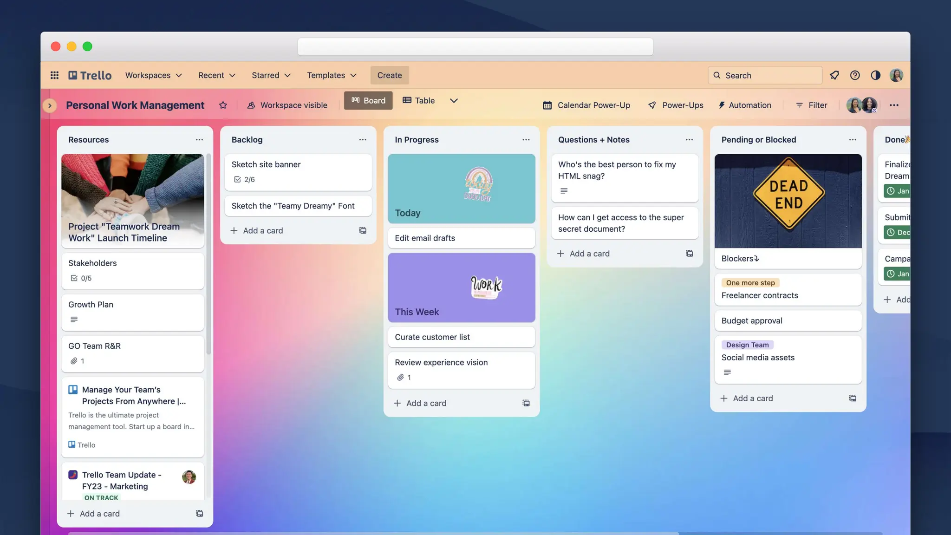This screenshot has width=951, height=535.
Task: Click the green Jan due date badge
Action: (x=897, y=191)
